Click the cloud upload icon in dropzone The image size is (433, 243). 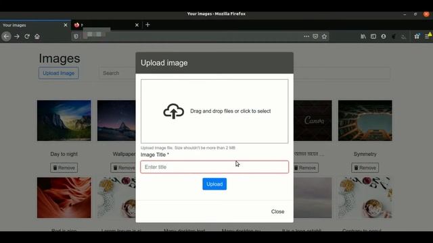[x=173, y=111]
